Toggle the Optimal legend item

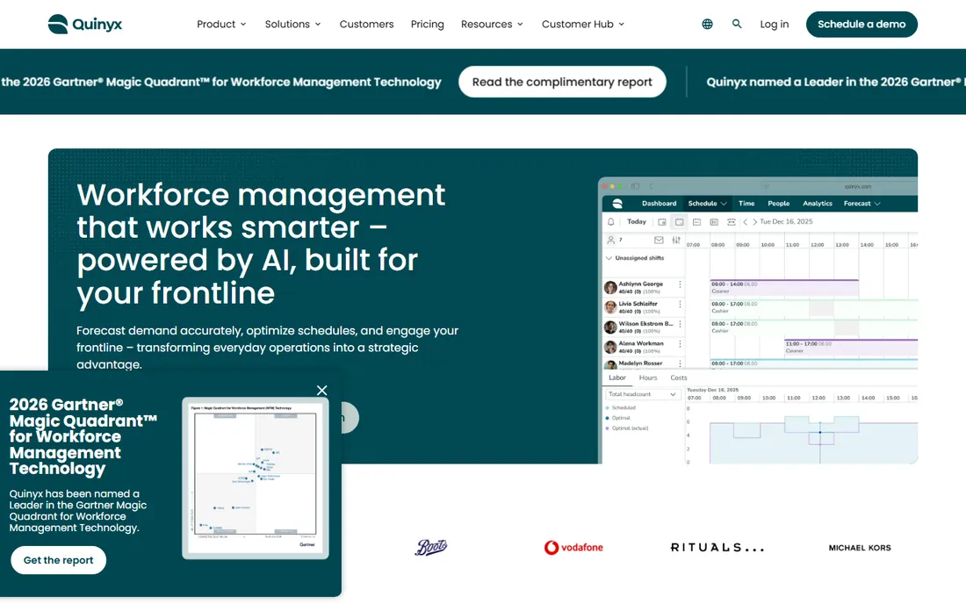618,418
